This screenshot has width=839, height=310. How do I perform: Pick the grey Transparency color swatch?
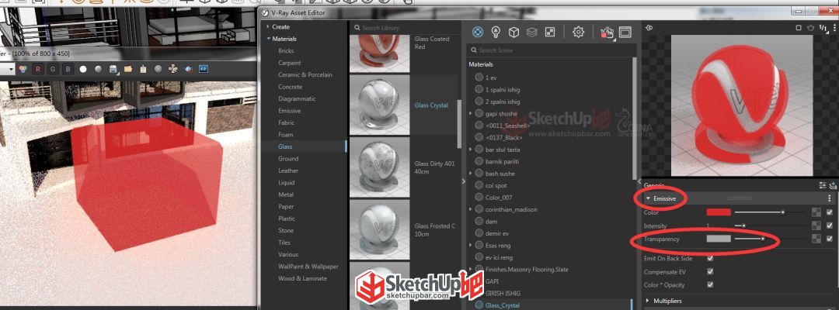point(719,239)
